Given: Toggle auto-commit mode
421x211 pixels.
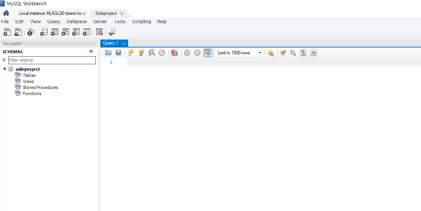Looking at the screenshot, I should click(x=208, y=53).
